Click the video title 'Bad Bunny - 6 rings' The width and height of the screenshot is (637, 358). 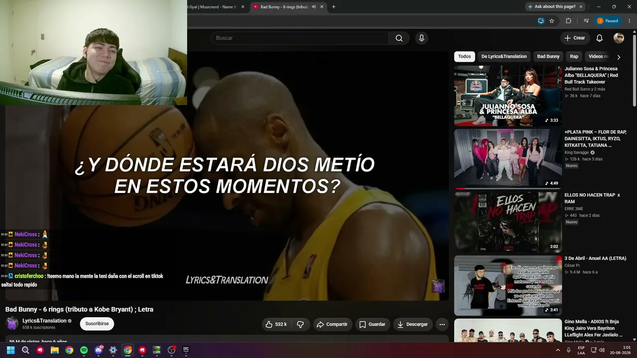coord(79,309)
